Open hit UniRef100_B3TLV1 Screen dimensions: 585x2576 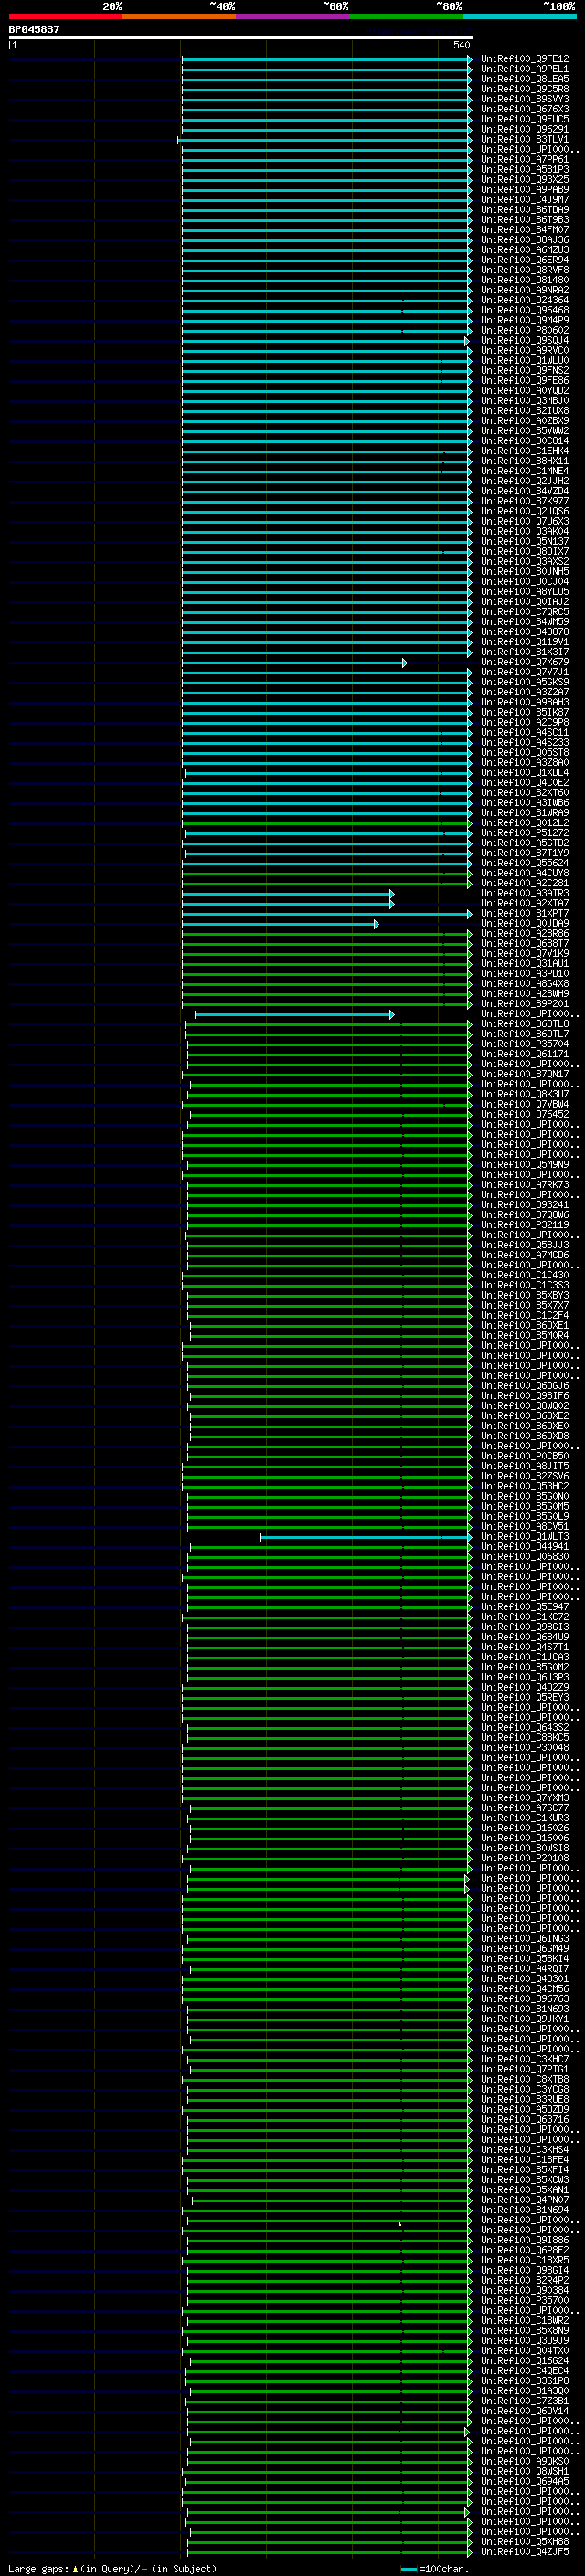[525, 139]
